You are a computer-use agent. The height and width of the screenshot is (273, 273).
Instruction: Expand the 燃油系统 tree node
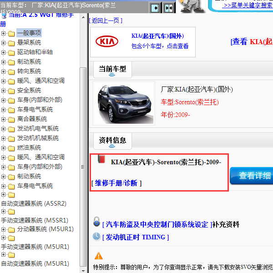coord(3,148)
